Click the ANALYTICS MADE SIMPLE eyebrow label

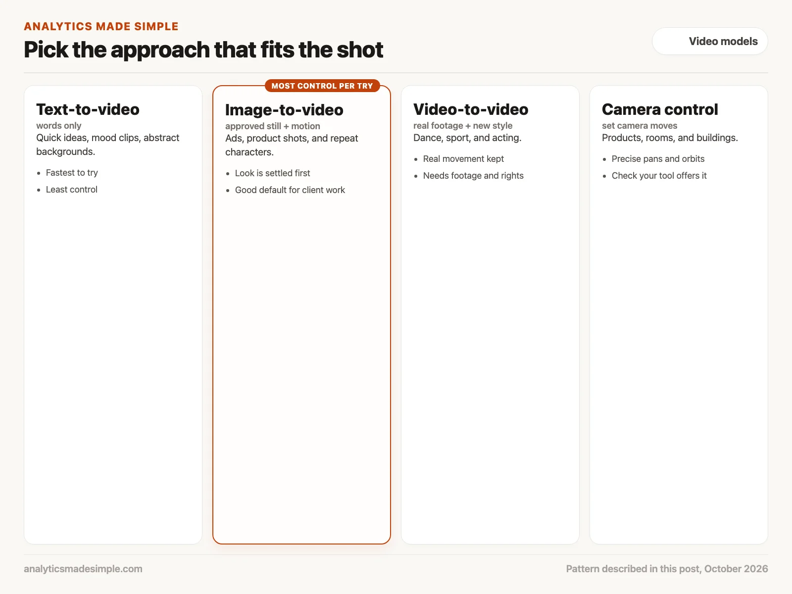coord(101,26)
